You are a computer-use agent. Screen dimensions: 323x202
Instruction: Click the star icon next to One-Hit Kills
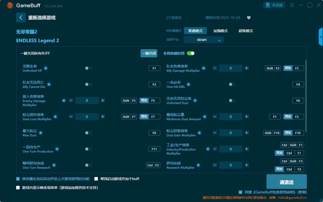[x=189, y=84]
